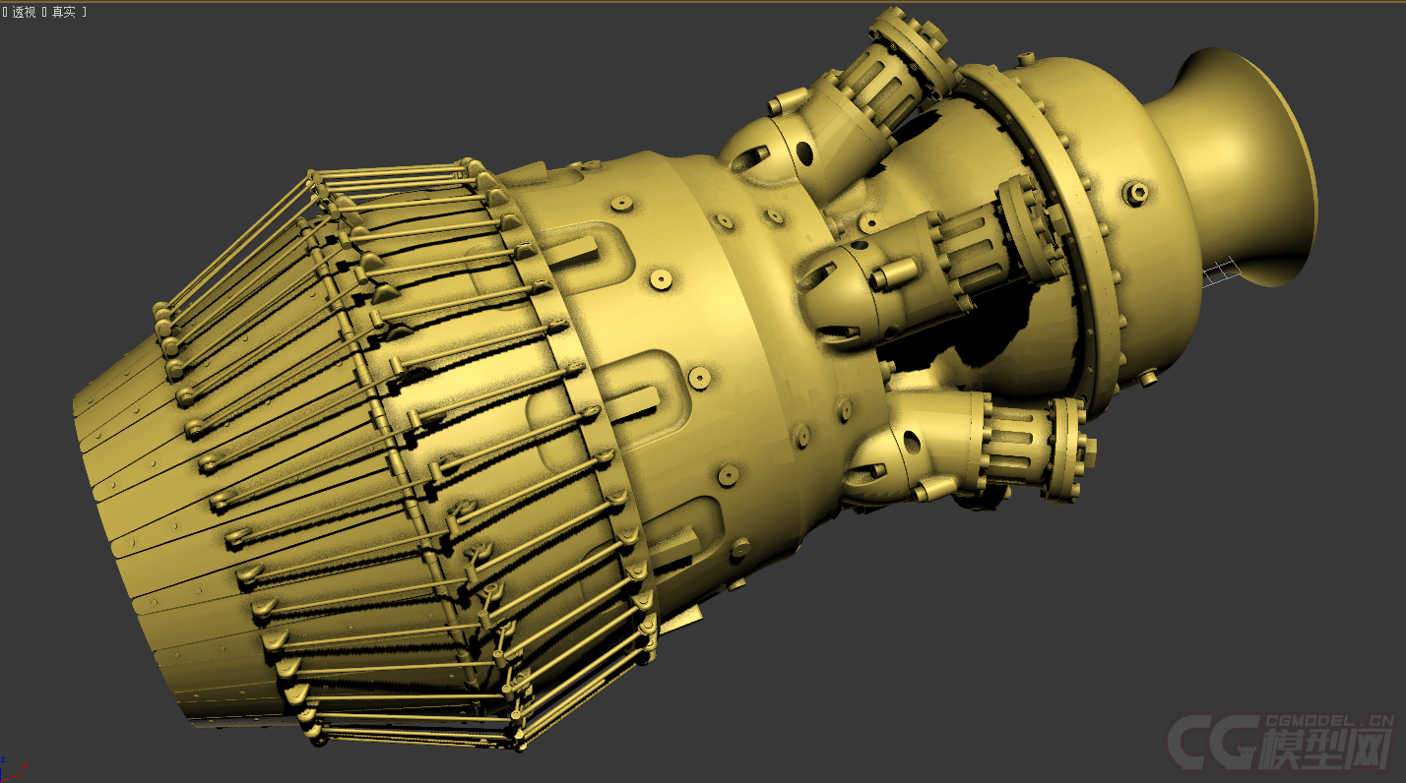
Task: Open the 真实 shading mode menu
Action: (63, 12)
